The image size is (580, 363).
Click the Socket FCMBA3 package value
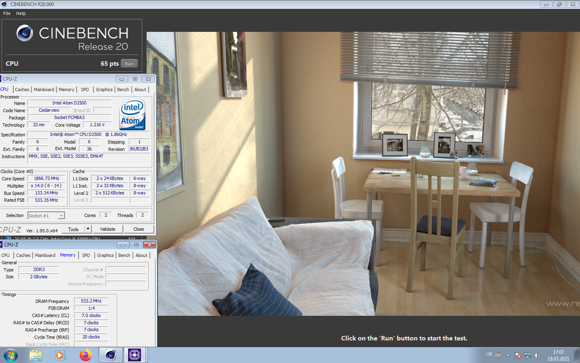click(x=69, y=117)
